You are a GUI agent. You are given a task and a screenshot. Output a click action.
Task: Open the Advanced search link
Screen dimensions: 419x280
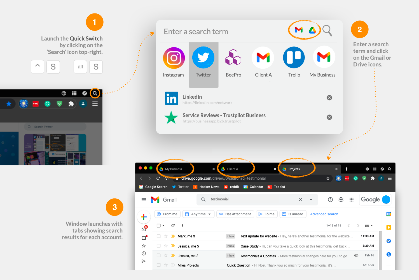pyautogui.click(x=324, y=214)
